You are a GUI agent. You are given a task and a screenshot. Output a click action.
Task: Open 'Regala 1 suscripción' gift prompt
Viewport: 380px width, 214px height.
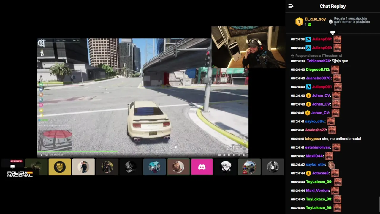[x=352, y=22]
